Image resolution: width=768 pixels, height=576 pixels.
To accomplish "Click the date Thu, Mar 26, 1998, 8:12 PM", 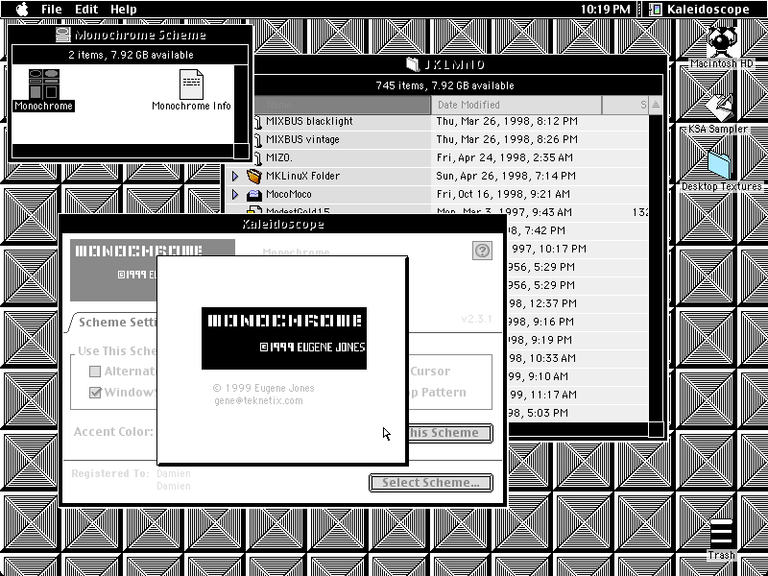I will click(507, 121).
